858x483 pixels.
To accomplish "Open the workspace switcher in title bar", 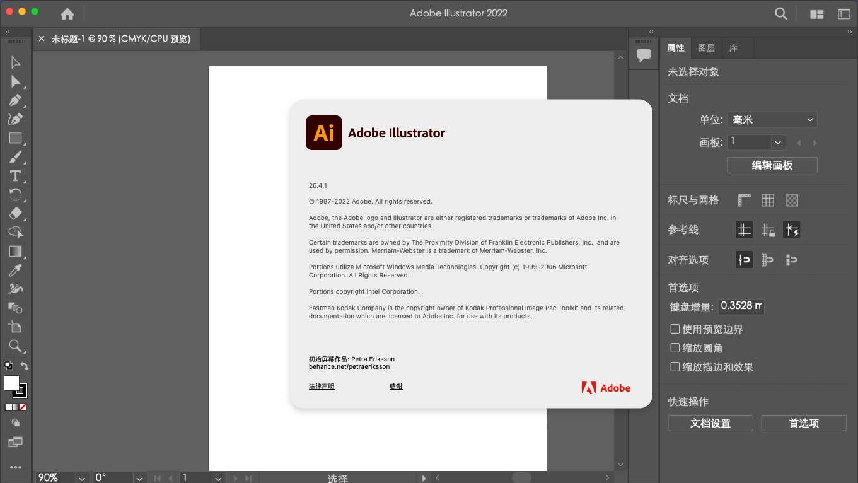I will [844, 14].
